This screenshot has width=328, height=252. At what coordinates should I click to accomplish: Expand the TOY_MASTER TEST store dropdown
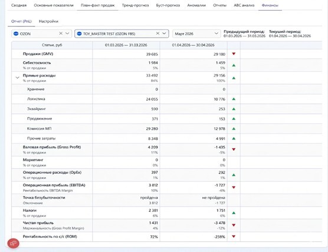tap(164, 34)
